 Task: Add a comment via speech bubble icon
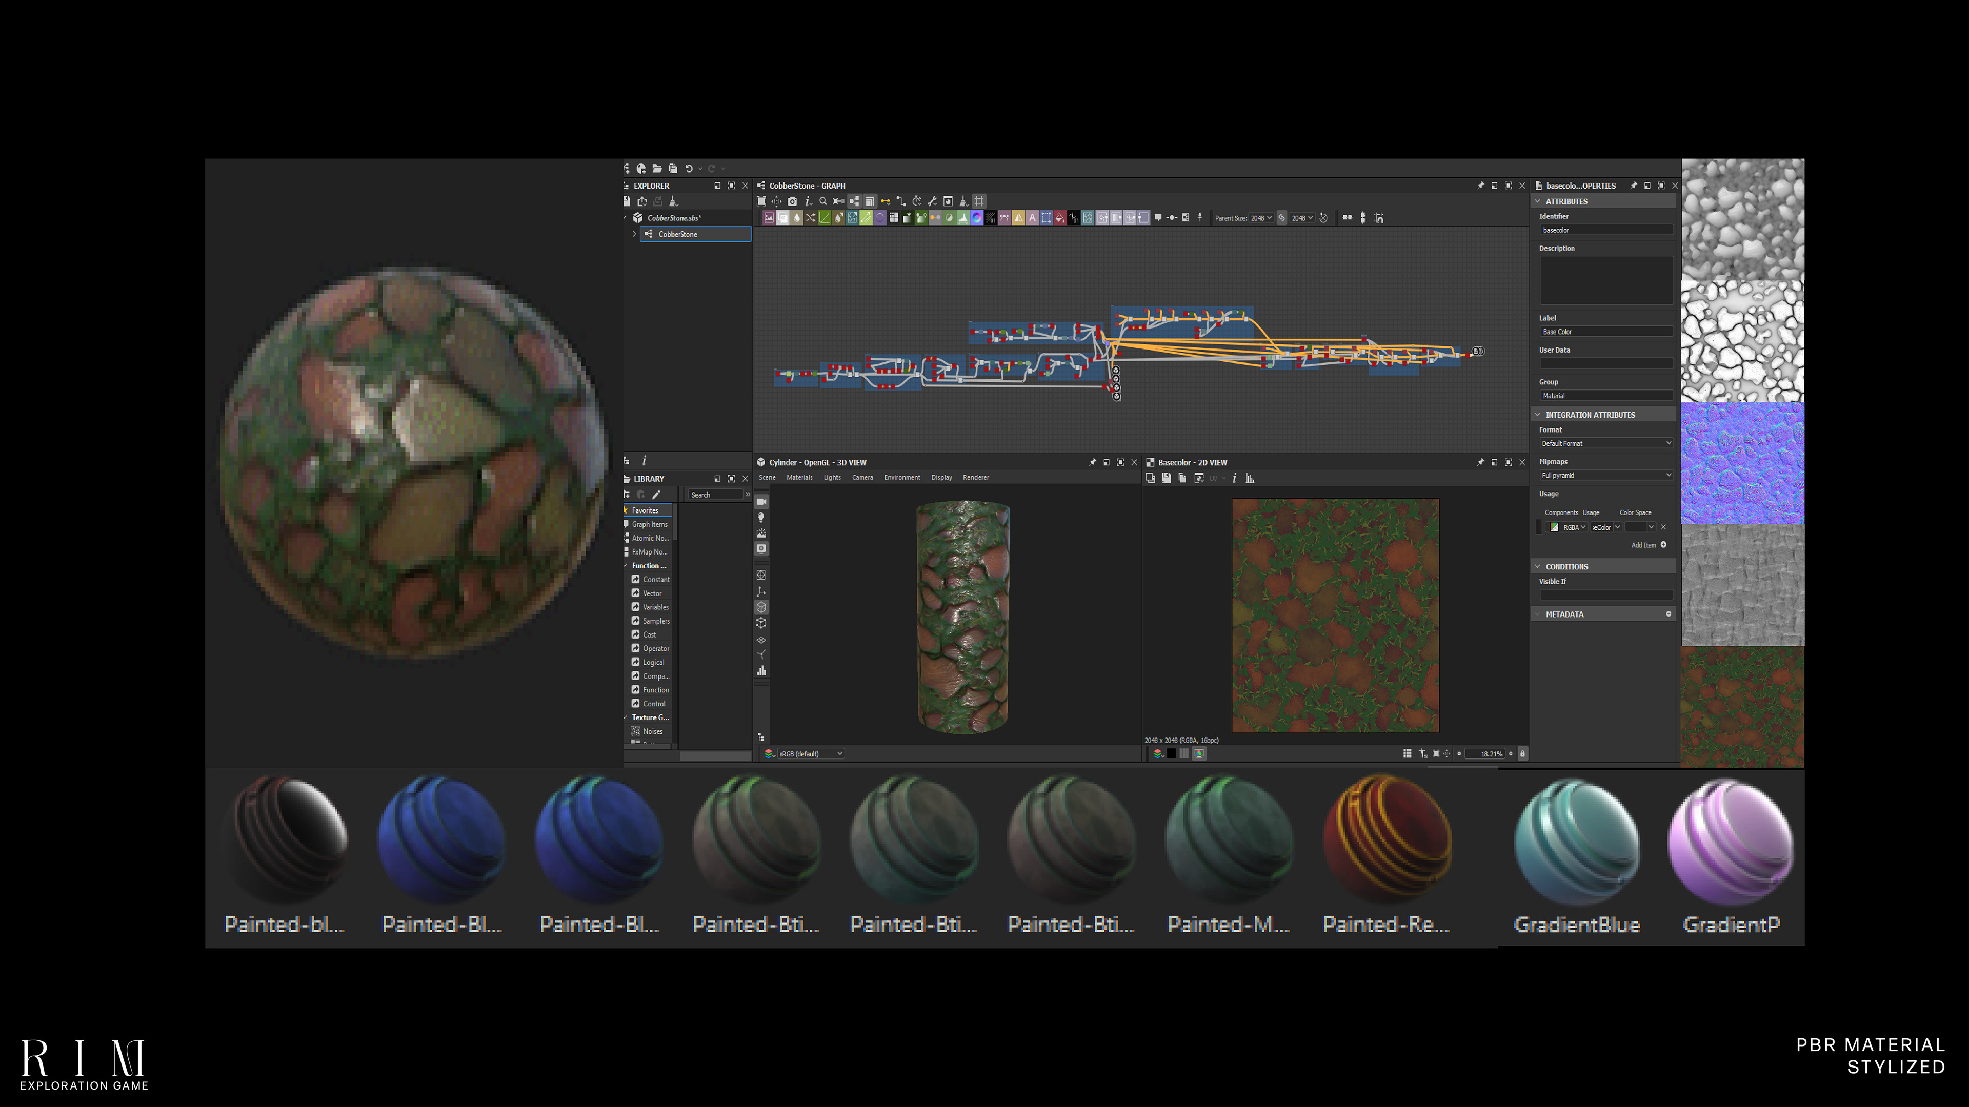point(1159,218)
